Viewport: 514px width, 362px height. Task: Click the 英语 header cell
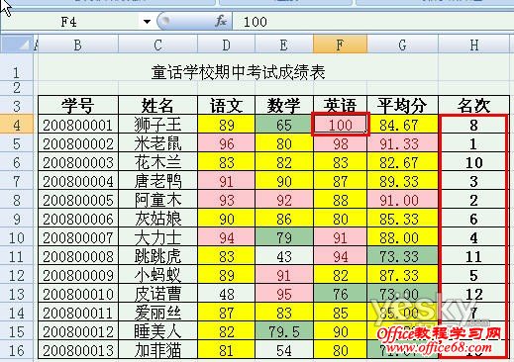tap(340, 105)
